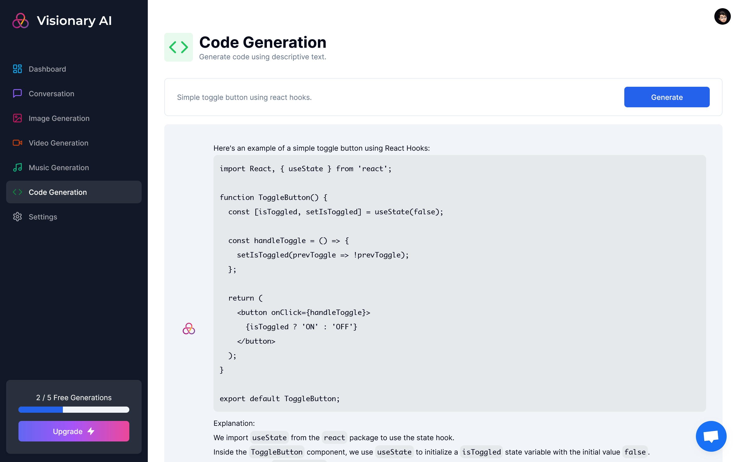Click the Image Generation picture icon
The width and height of the screenshot is (739, 462).
(x=17, y=118)
